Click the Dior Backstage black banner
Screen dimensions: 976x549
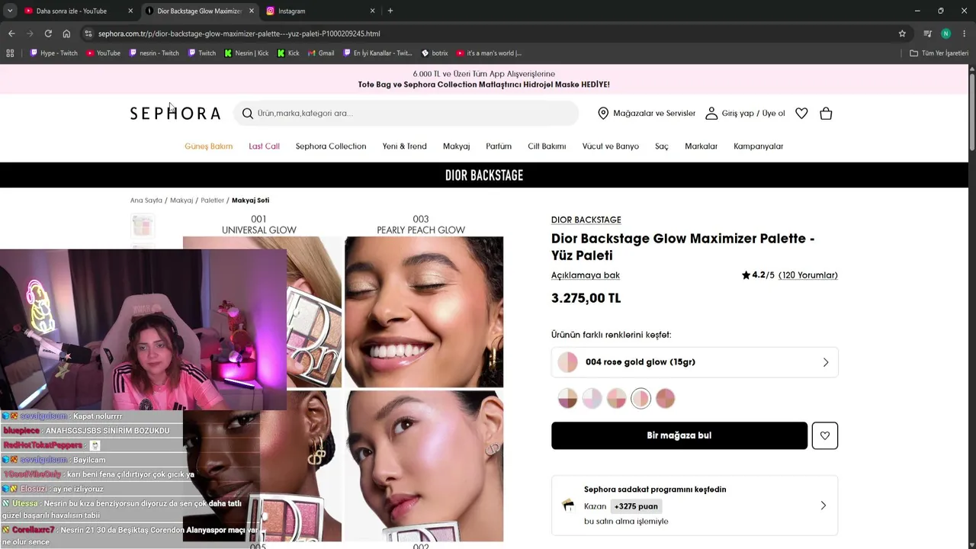[x=484, y=175]
